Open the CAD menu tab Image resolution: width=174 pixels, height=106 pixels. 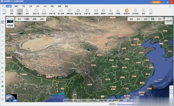pos(45,6)
